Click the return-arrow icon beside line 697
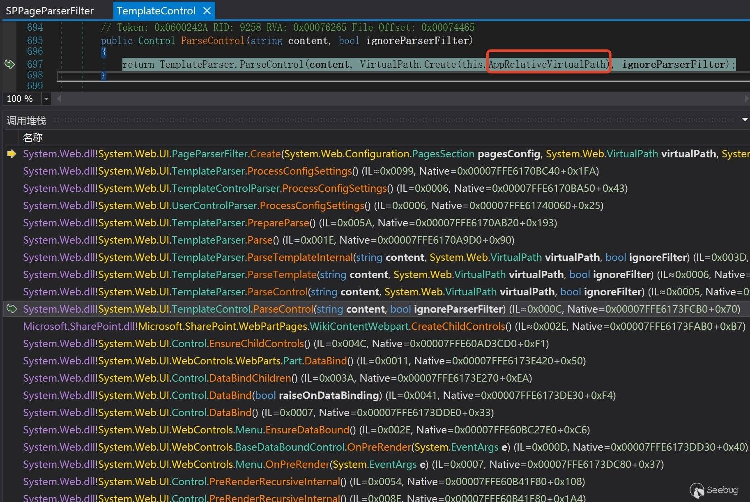The width and height of the screenshot is (750, 502). tap(9, 64)
